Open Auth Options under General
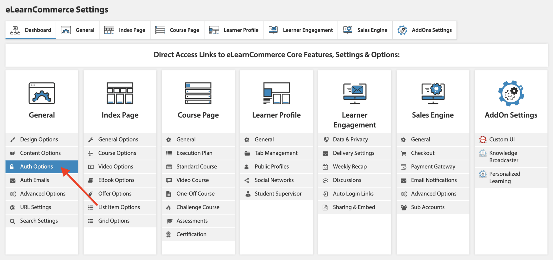Screen dimensions: 553x260 click(x=36, y=166)
